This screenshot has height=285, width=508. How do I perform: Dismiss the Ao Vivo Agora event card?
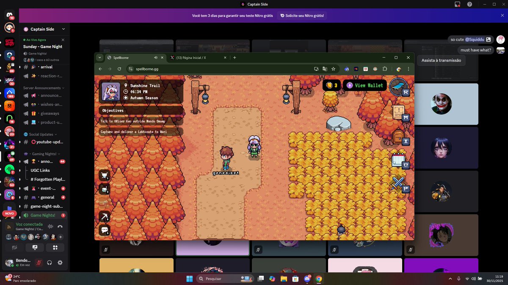pyautogui.click(x=63, y=40)
